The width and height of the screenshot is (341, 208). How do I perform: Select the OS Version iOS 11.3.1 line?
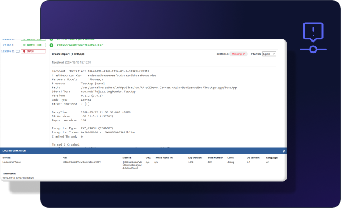[x=82, y=116]
